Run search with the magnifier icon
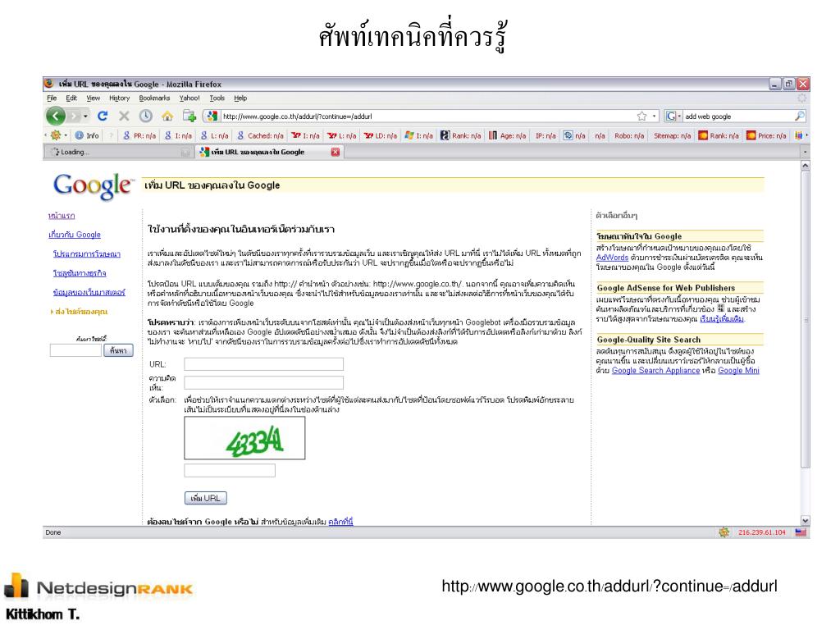Image resolution: width=840 pixels, height=630 pixels. 799,116
